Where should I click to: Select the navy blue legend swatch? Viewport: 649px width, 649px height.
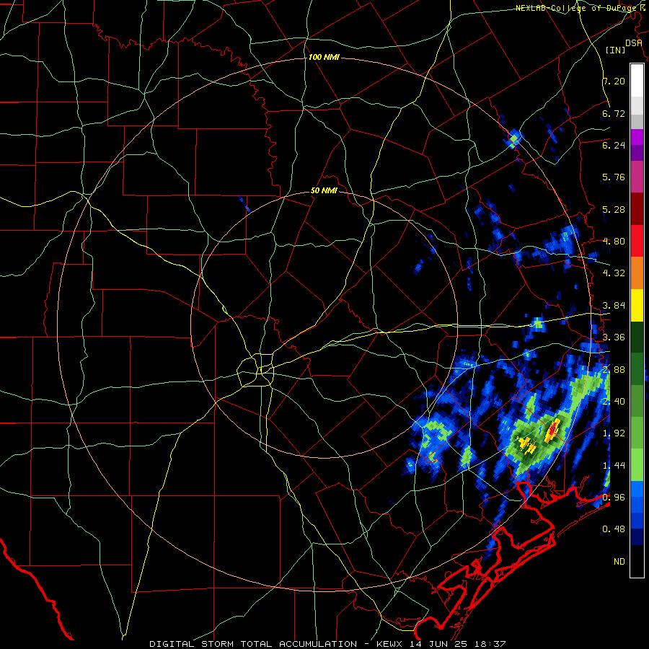[637, 537]
